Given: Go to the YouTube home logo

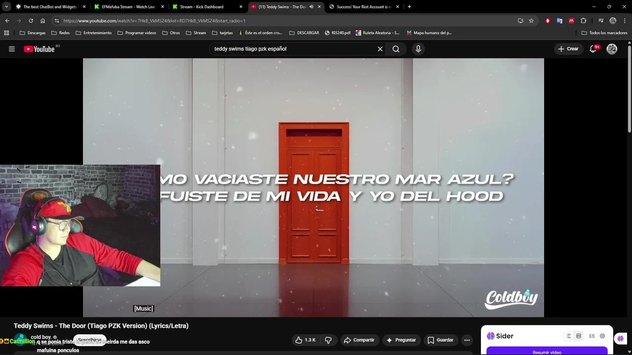Looking at the screenshot, I should click(x=39, y=49).
